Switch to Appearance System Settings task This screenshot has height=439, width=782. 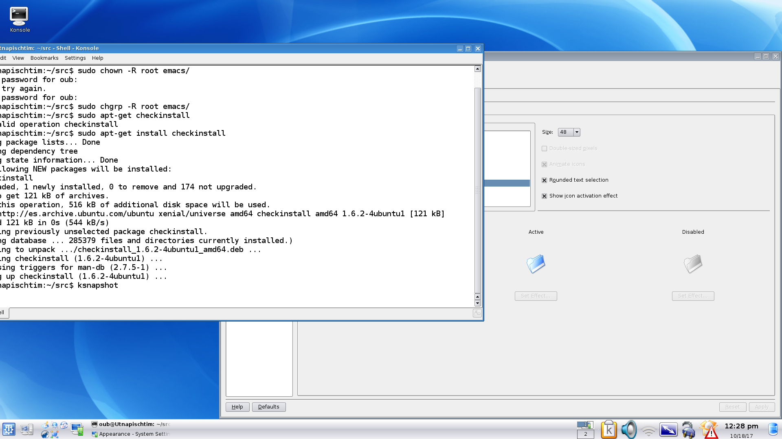[130, 434]
